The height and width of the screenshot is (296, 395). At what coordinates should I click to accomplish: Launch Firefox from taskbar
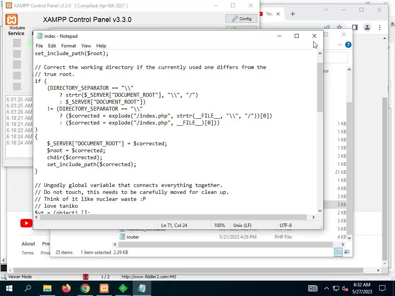[66, 288]
